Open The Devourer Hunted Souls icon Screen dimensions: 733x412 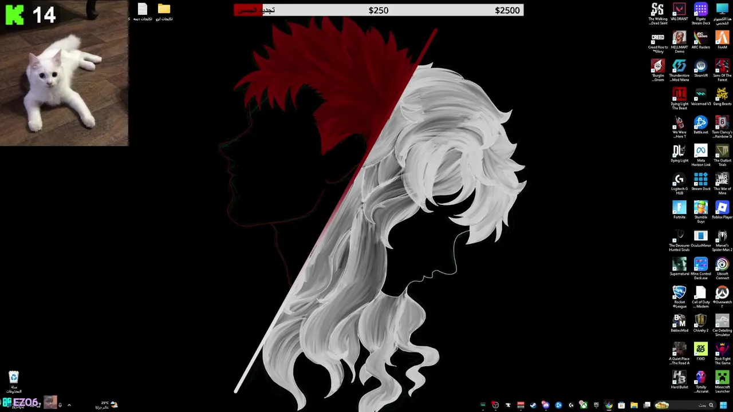click(x=679, y=240)
